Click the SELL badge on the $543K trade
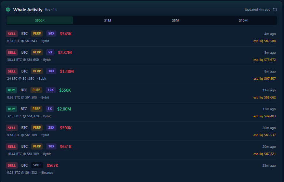Viewport: 284px width, 182px height. [12, 34]
